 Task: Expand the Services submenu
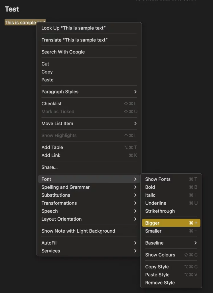[89, 251]
